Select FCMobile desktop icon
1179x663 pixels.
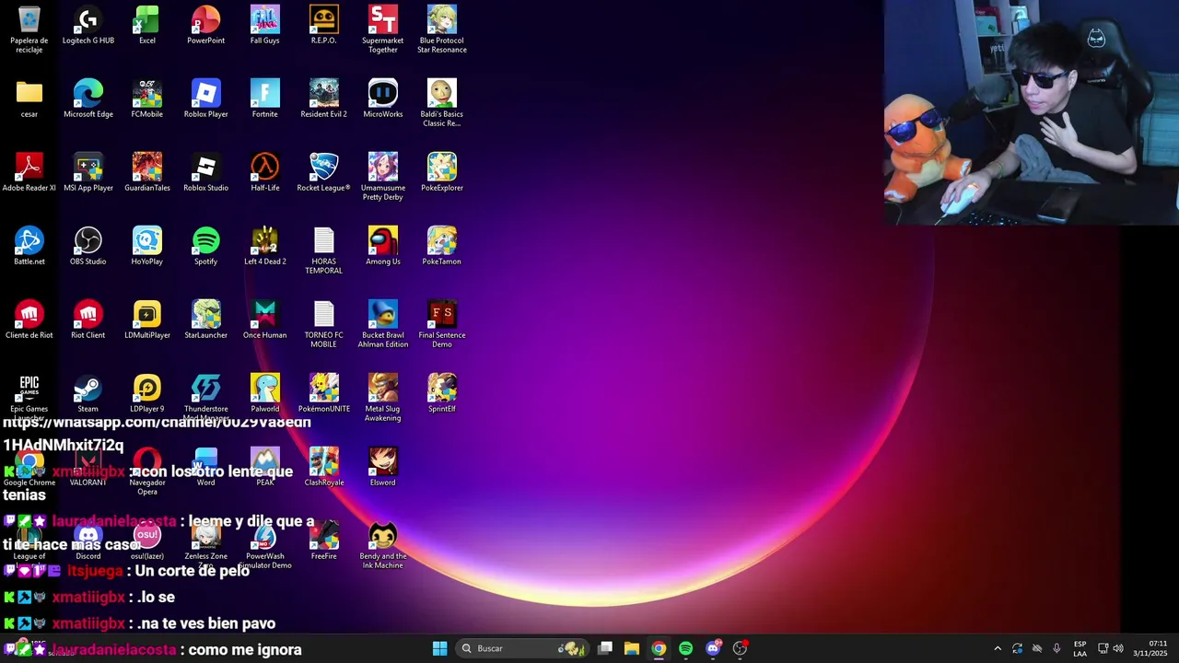click(147, 99)
